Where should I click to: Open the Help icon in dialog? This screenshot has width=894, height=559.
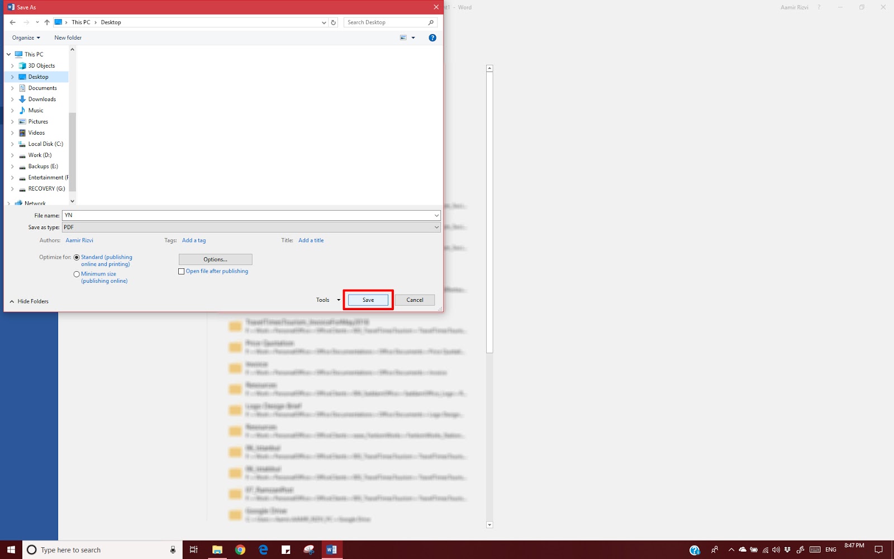tap(432, 37)
